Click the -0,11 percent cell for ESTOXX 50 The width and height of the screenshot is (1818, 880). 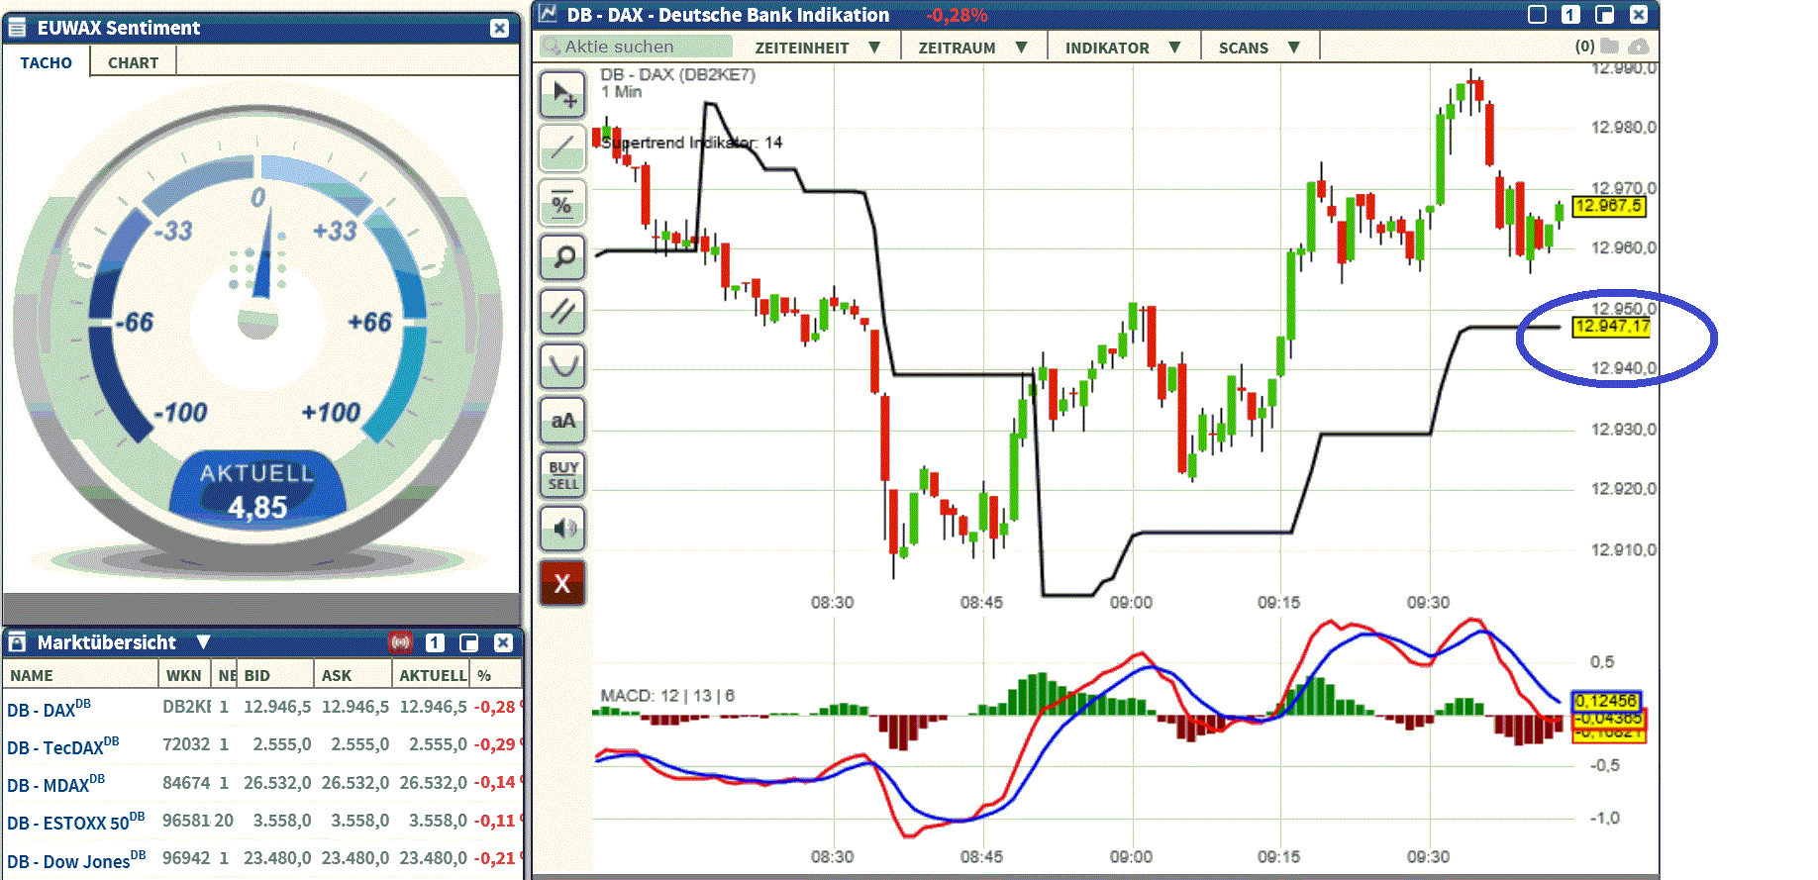coord(494,821)
